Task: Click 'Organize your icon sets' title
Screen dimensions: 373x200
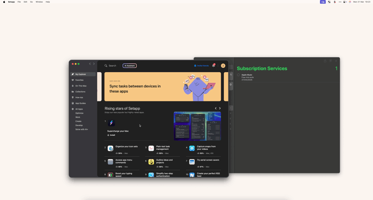Action: coord(126,147)
